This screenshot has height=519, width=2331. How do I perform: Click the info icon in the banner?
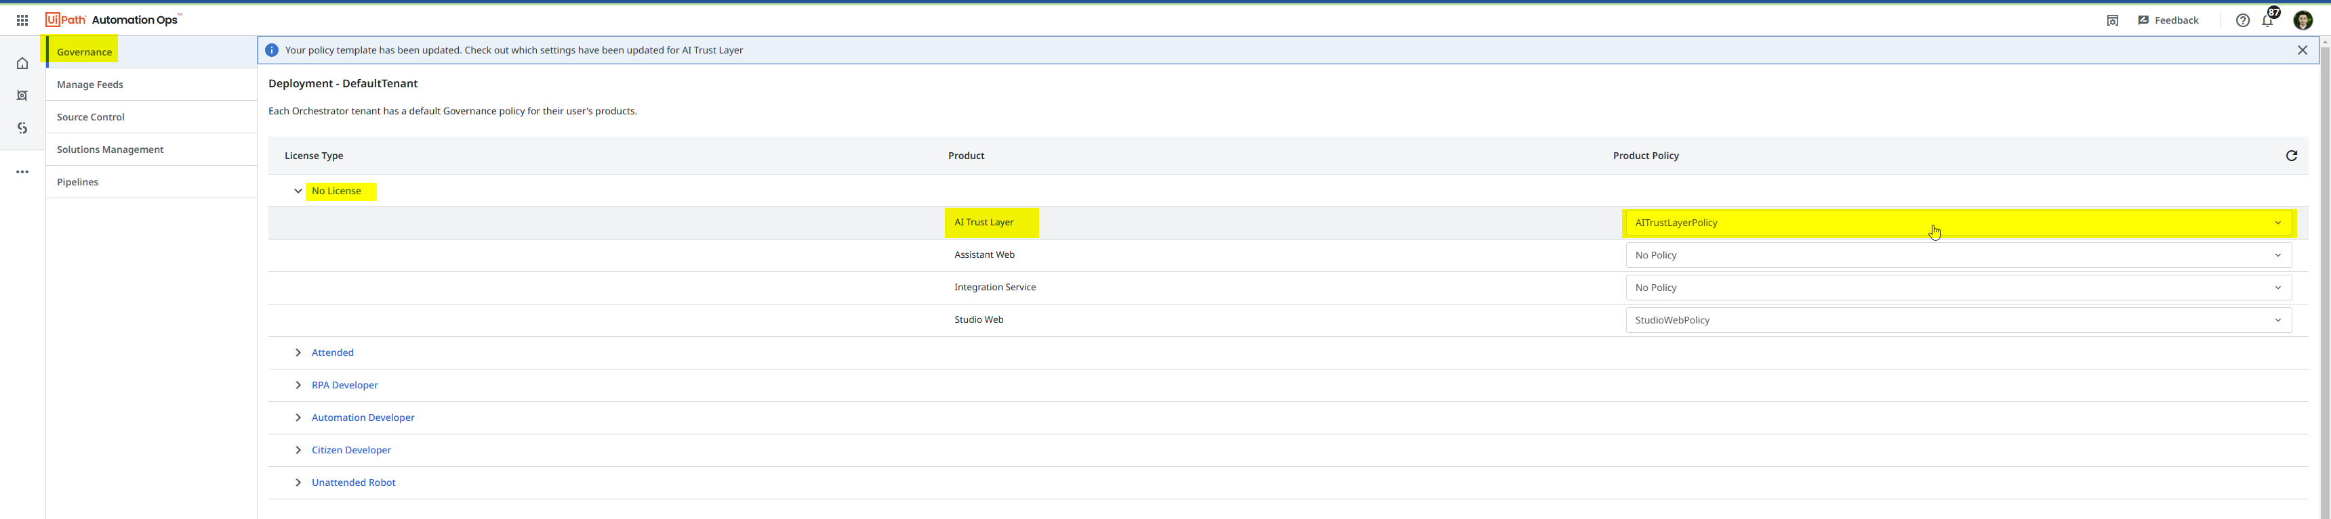[272, 51]
